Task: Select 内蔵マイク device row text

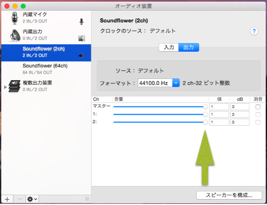Action: pyautogui.click(x=35, y=15)
